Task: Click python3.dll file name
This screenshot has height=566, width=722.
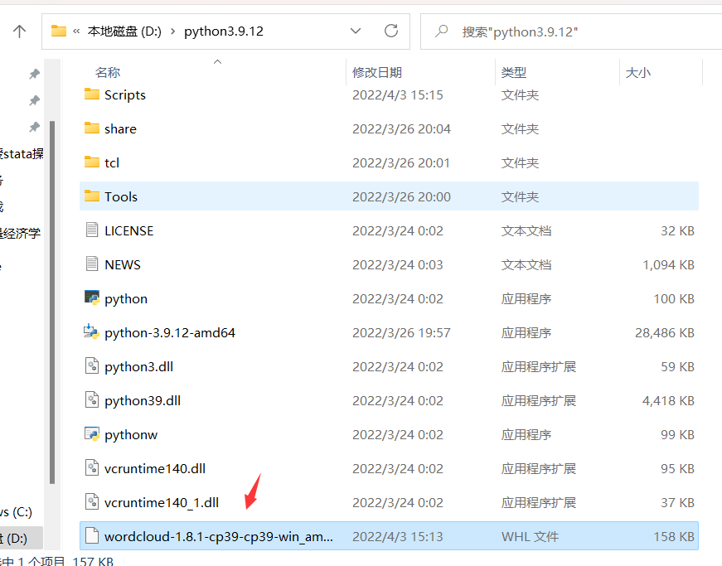Action: (x=138, y=367)
